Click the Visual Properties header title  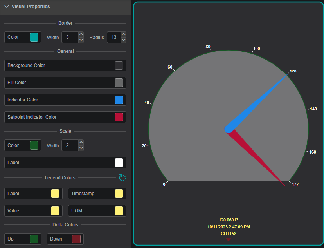[31, 7]
